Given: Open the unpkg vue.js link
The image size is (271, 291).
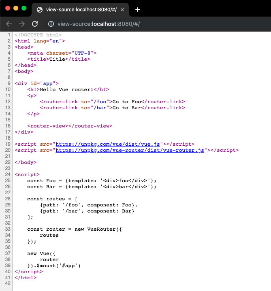Looking at the screenshot, I should 108,144.
